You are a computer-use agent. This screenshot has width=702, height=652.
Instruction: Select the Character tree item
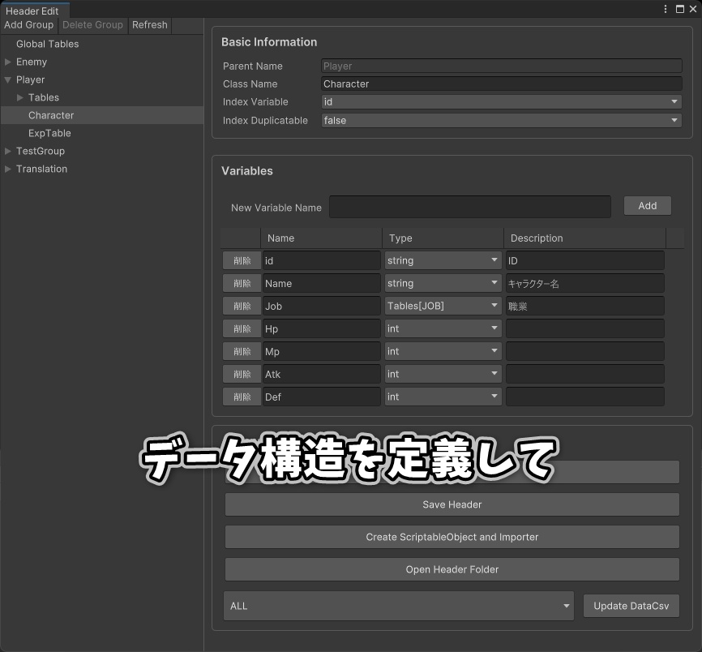51,115
